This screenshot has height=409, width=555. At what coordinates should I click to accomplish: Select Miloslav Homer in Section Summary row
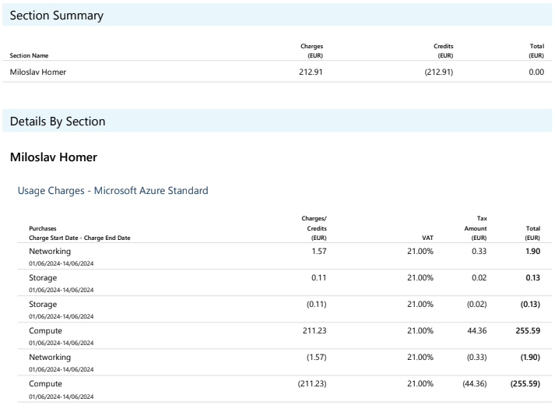point(38,72)
